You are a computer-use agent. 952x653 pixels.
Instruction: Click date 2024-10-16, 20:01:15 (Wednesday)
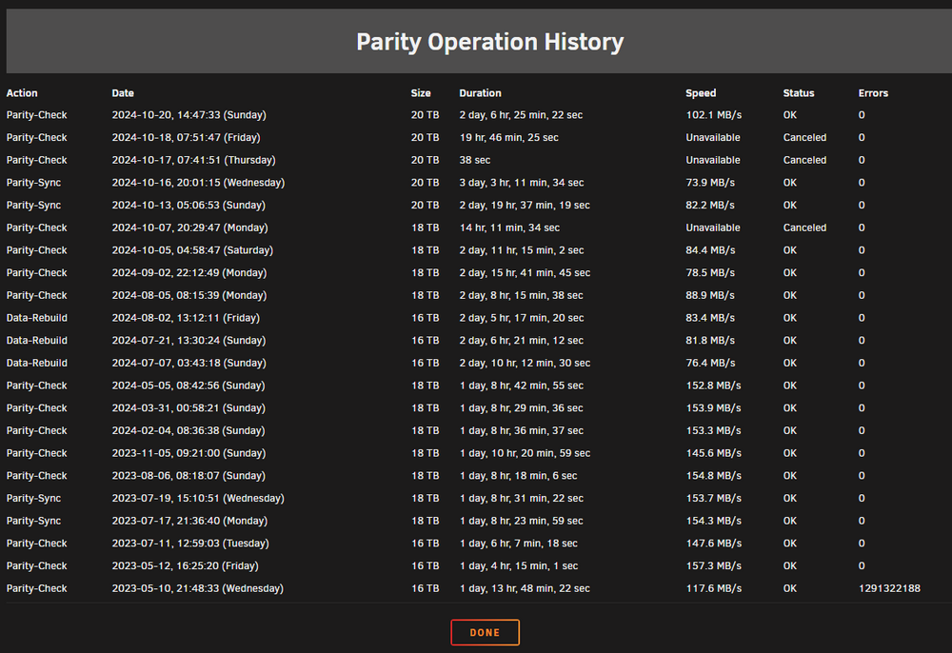coord(198,182)
